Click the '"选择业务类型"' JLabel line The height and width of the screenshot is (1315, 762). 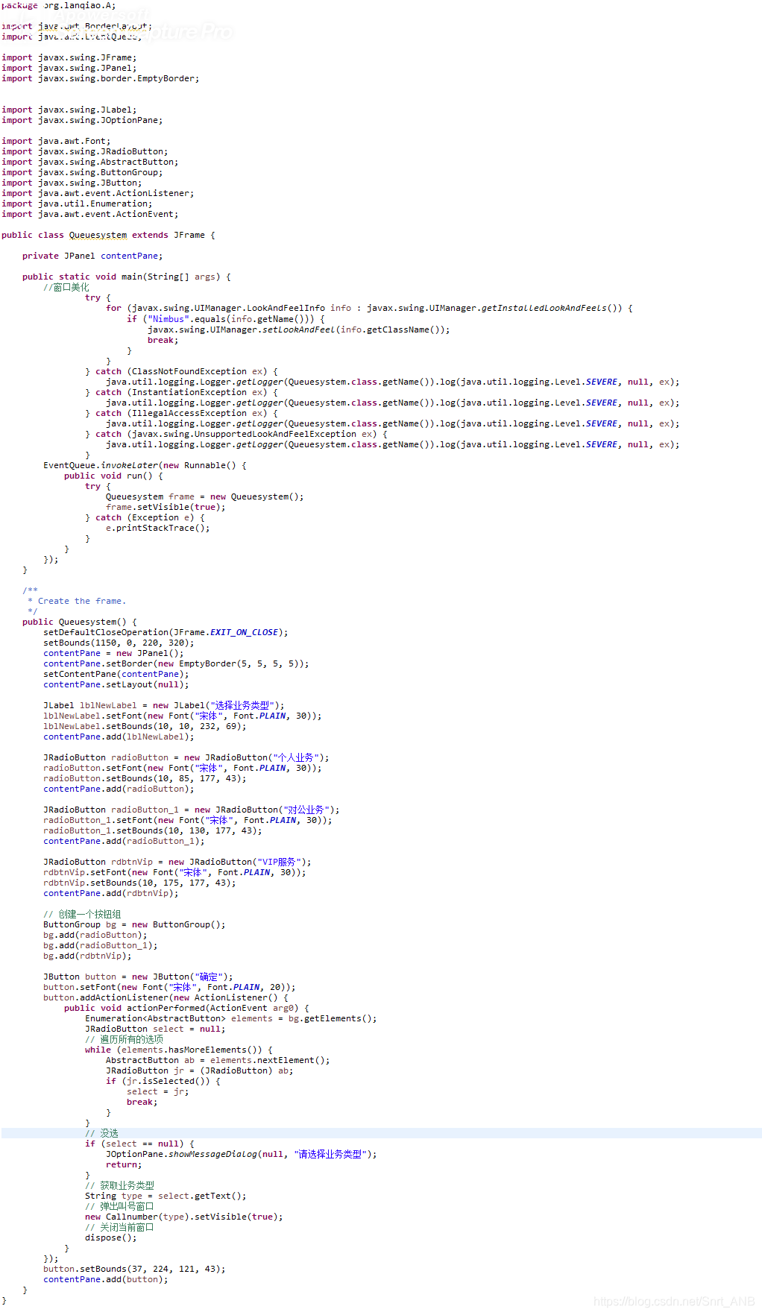(x=164, y=705)
